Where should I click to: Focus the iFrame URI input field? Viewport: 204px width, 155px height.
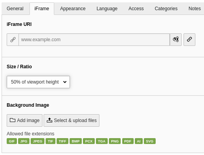(94, 40)
